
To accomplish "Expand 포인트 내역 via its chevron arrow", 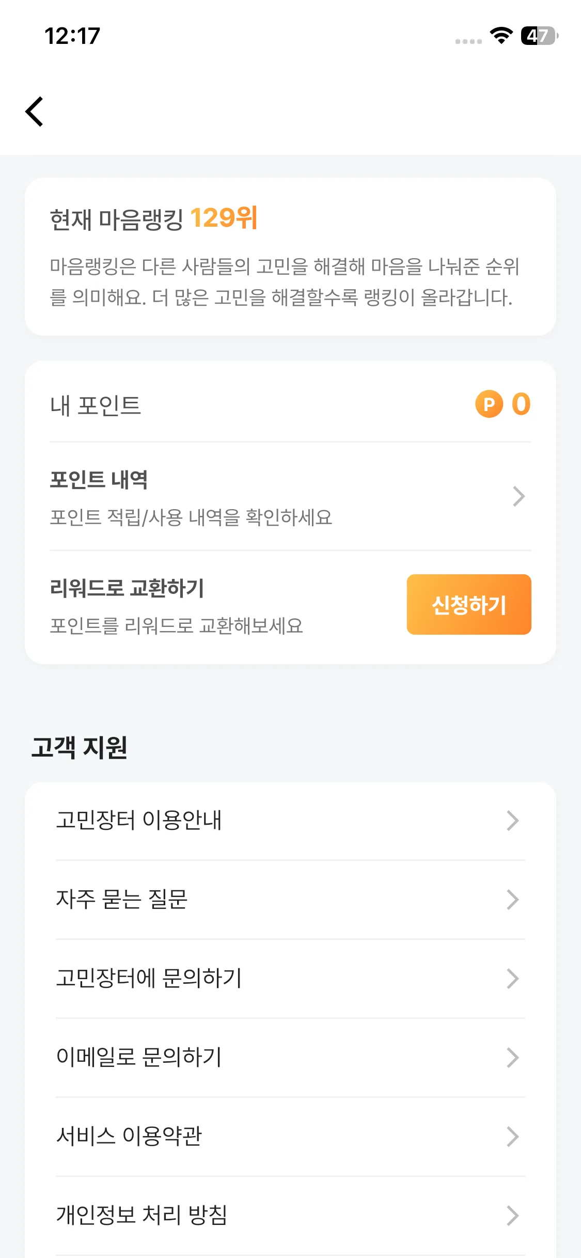I will (x=519, y=496).
